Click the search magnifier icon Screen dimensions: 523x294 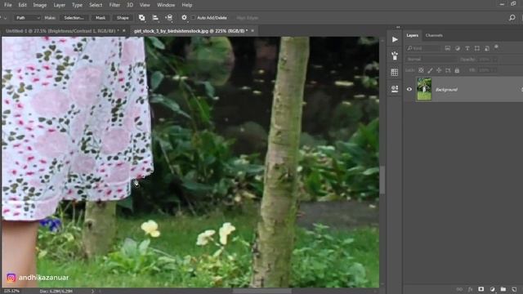[x=512, y=18]
